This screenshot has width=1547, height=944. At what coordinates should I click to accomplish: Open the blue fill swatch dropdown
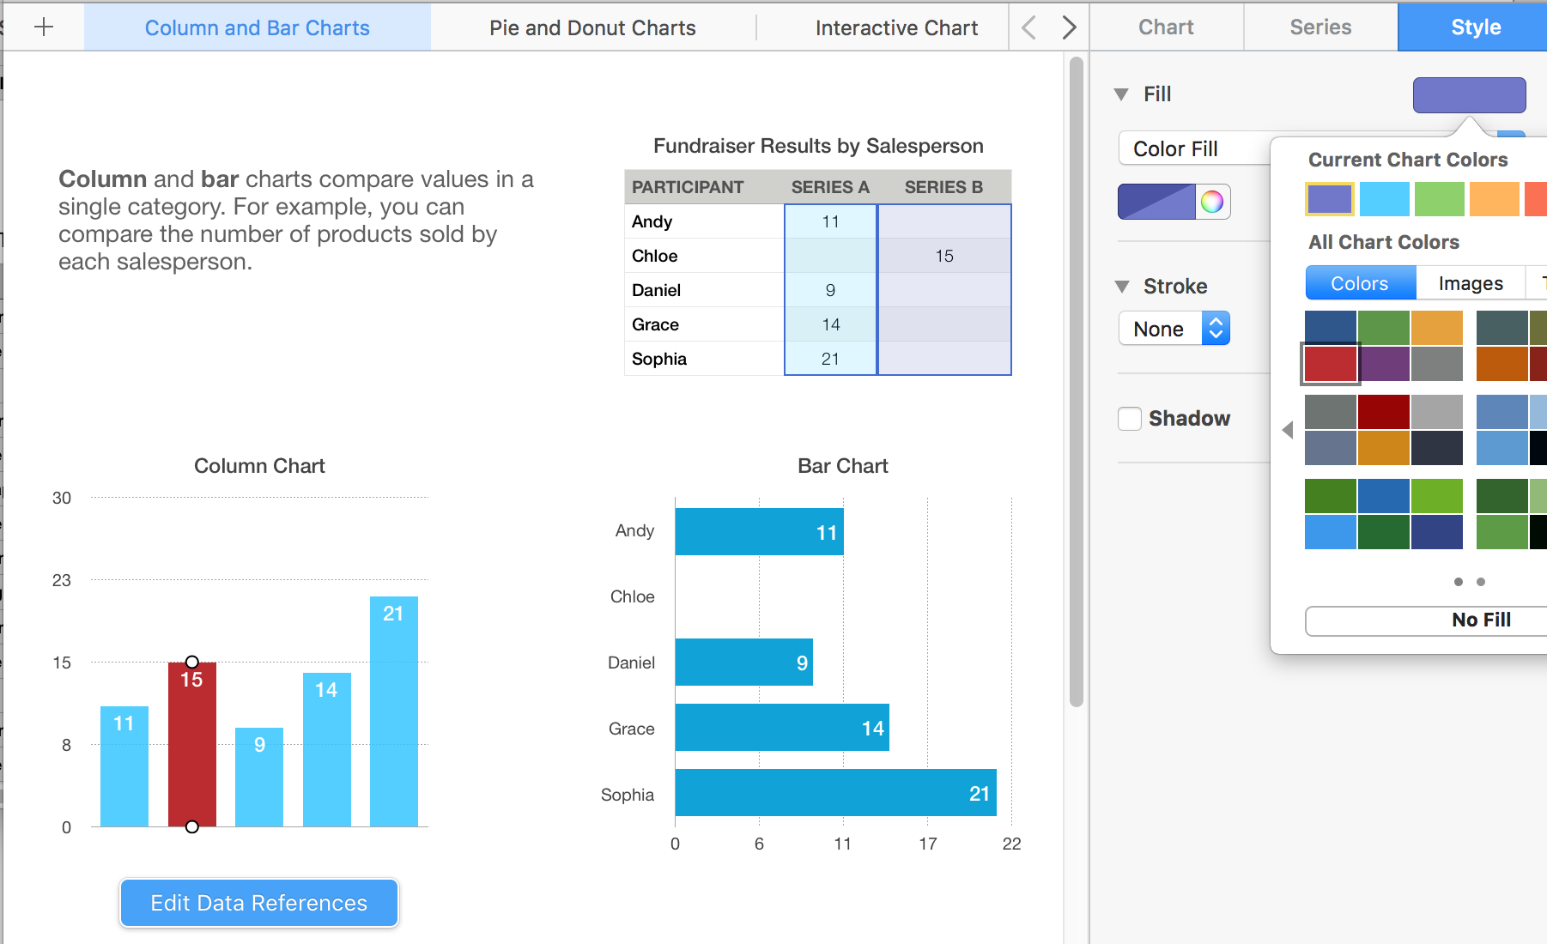pyautogui.click(x=1156, y=202)
